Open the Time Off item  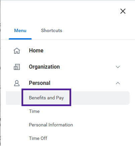(x=38, y=138)
